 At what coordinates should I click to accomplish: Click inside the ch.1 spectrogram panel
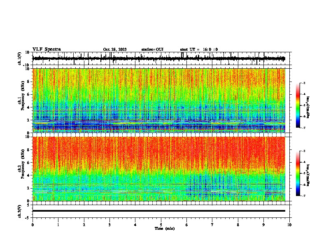coord(159,100)
